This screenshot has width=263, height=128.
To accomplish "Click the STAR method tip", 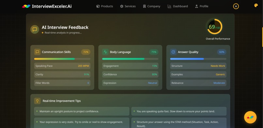I will click(x=179, y=123).
